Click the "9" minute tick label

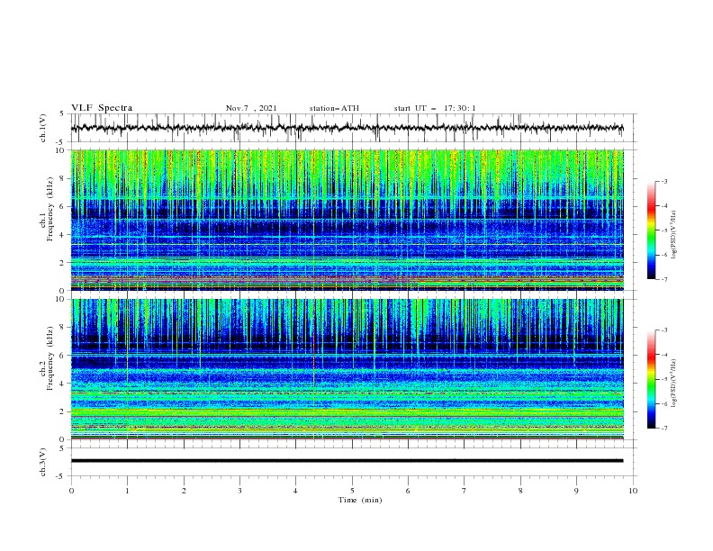pos(576,491)
